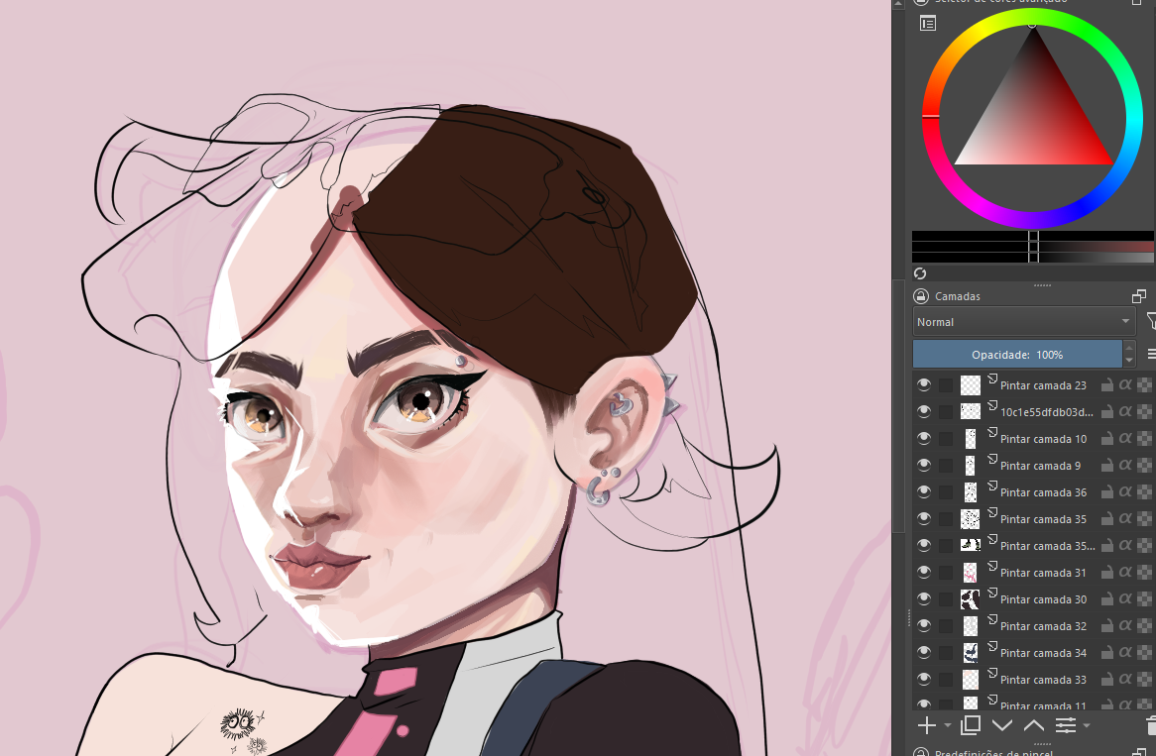
Task: Select the Pintar camada 33 layer name
Action: click(1043, 680)
